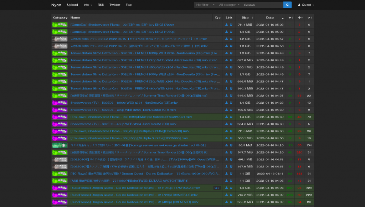Click the blue search magnifier button
This screenshot has width=365, height=207.
[287, 5]
